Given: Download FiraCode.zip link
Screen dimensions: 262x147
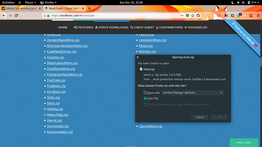Looking at the screenshot, I should (56, 80).
